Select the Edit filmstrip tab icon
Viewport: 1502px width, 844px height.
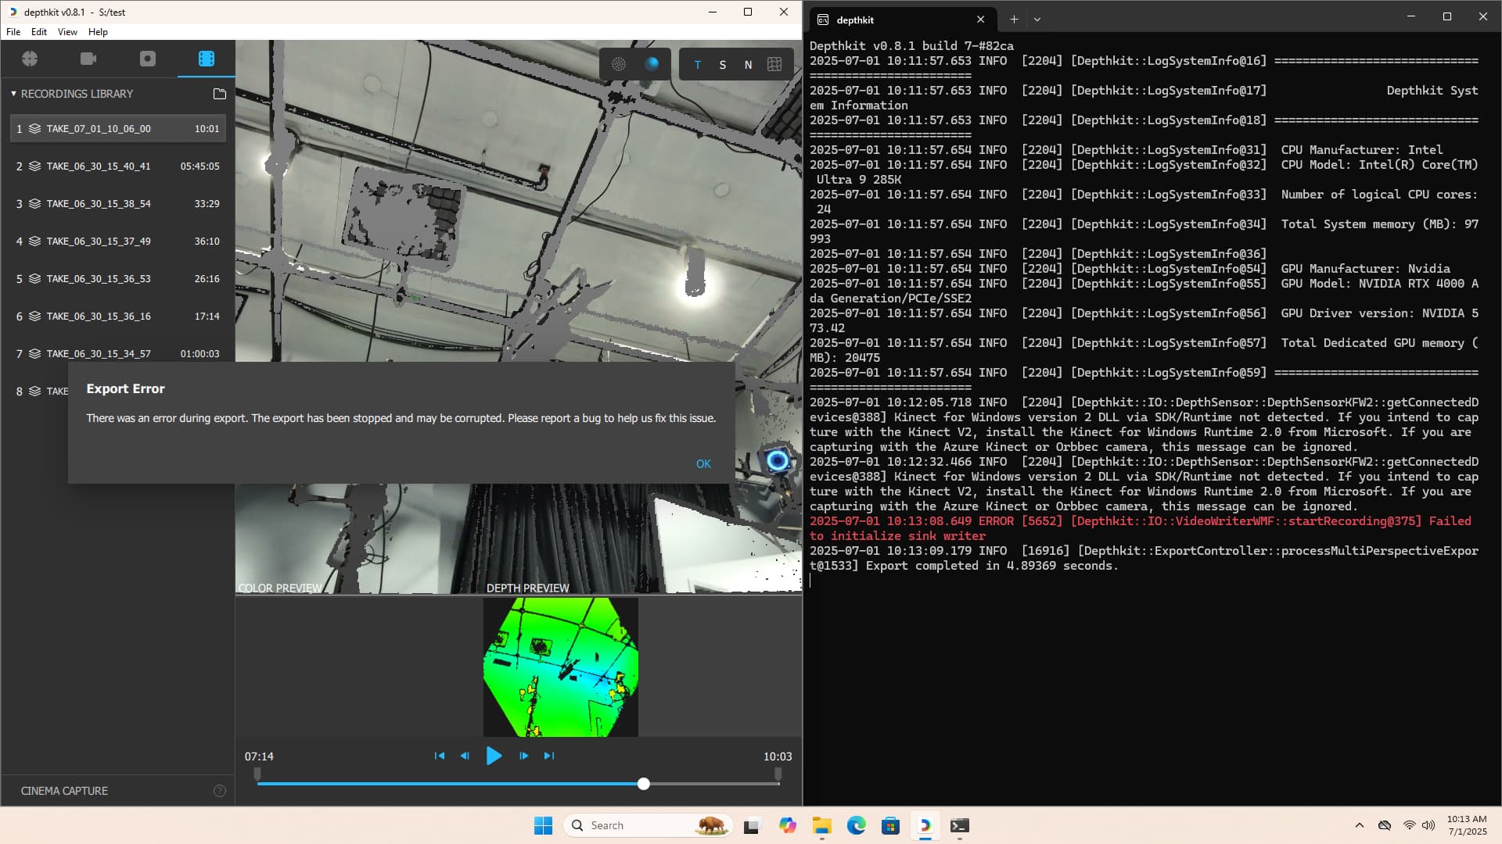pos(207,59)
